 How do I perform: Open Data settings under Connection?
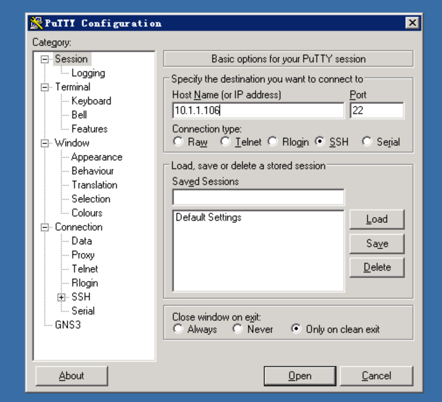(x=82, y=241)
